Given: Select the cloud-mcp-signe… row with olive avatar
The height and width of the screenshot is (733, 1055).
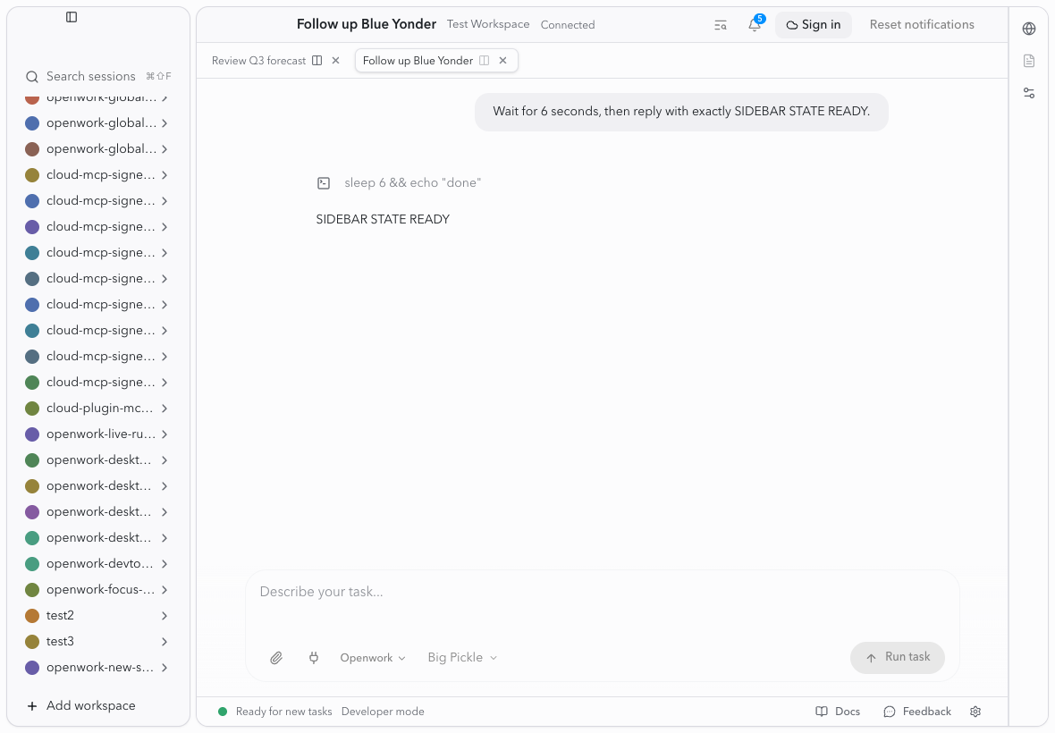Looking at the screenshot, I should tap(97, 175).
